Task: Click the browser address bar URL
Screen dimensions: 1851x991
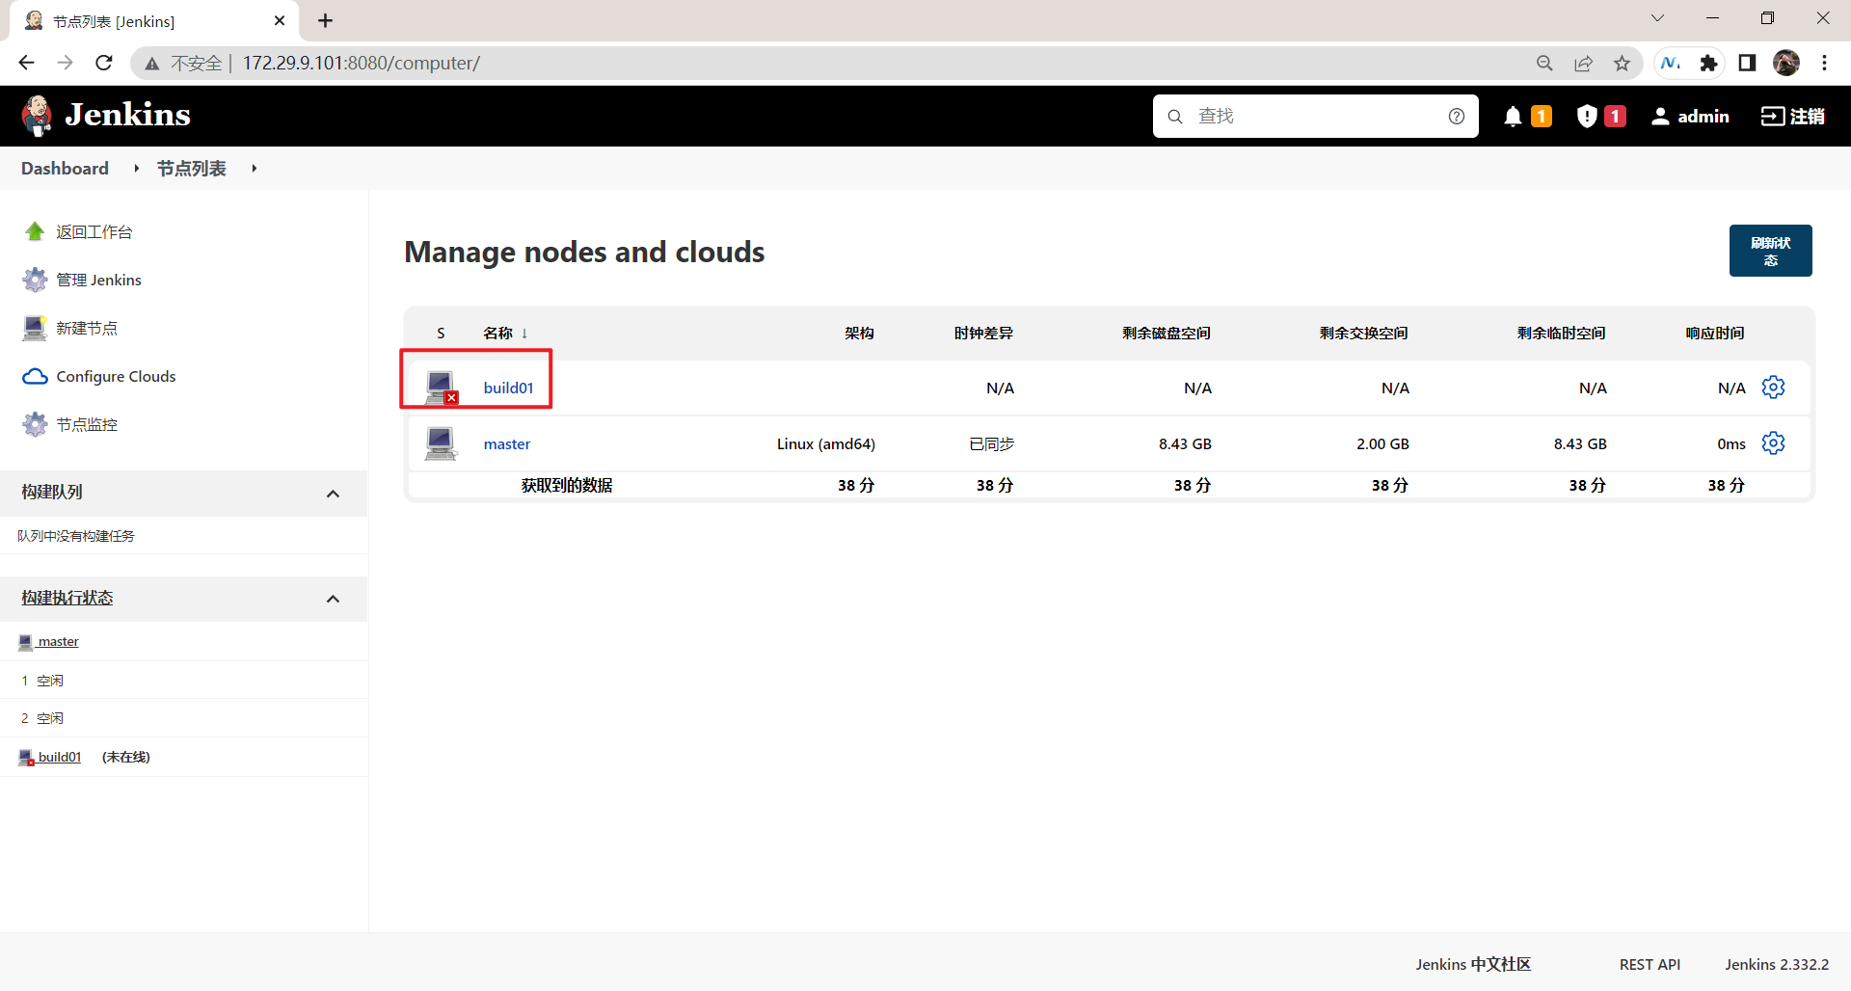Action: (362, 63)
